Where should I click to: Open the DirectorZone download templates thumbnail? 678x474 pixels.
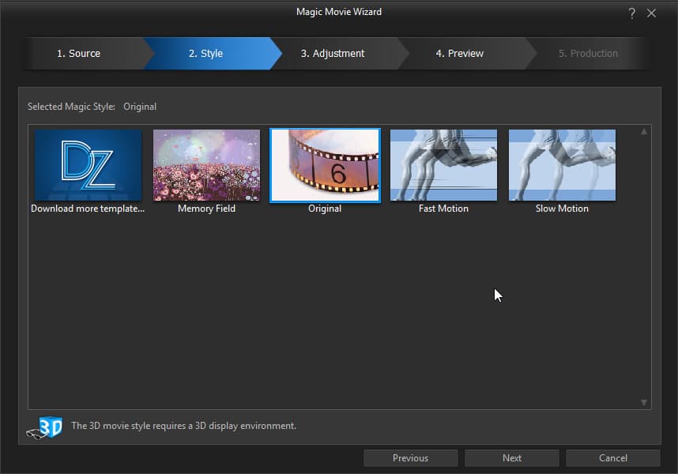[89, 165]
